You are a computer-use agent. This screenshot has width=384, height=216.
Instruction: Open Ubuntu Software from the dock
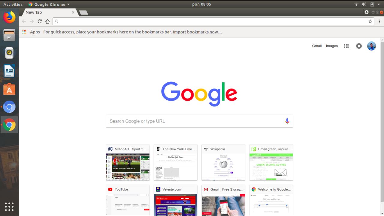(9, 89)
